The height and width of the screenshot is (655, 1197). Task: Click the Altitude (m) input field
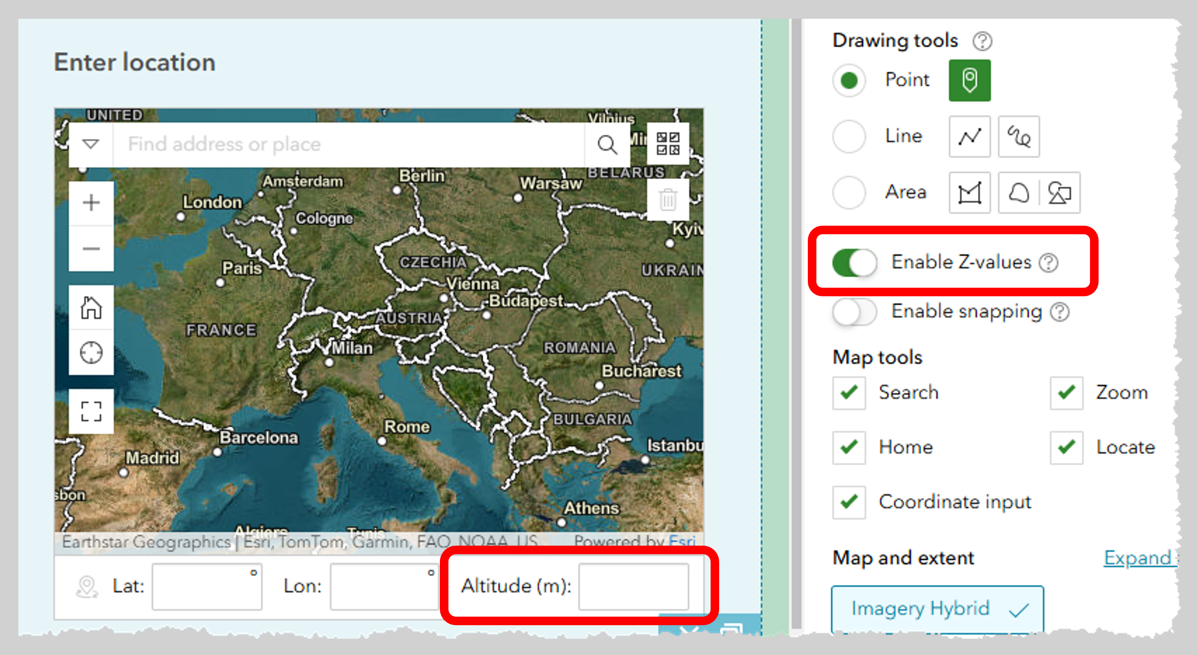point(633,586)
